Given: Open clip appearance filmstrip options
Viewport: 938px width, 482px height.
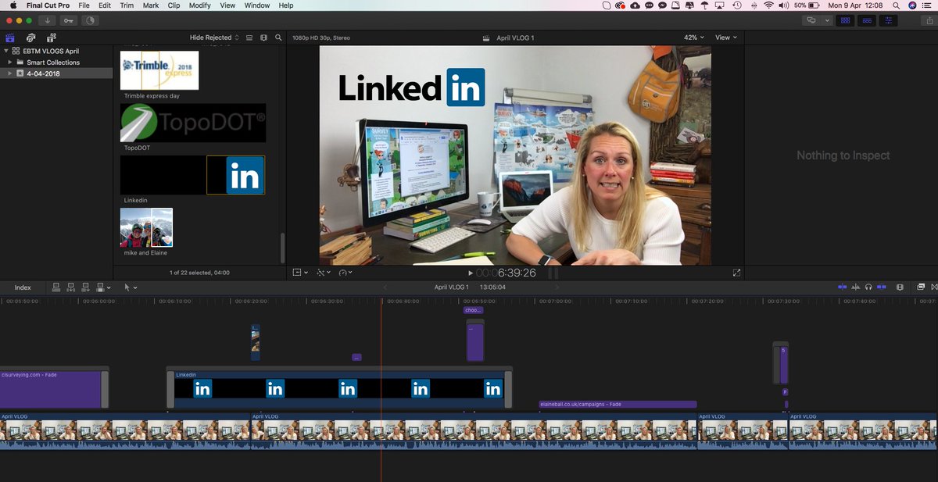Looking at the screenshot, I should click(263, 37).
